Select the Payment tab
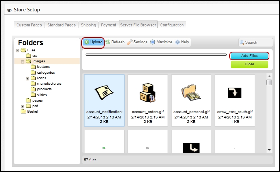Viewport: 280px width, 172px height. pyautogui.click(x=108, y=25)
